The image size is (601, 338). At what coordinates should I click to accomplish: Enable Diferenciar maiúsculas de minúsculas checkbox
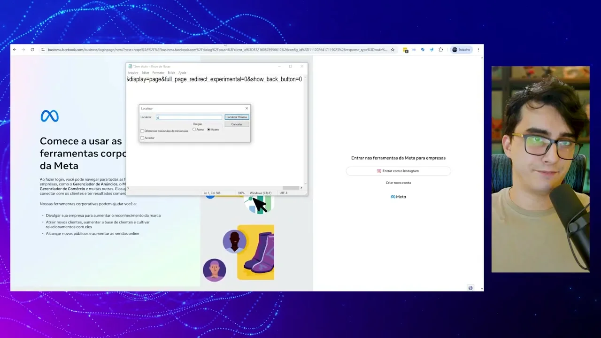point(142,131)
